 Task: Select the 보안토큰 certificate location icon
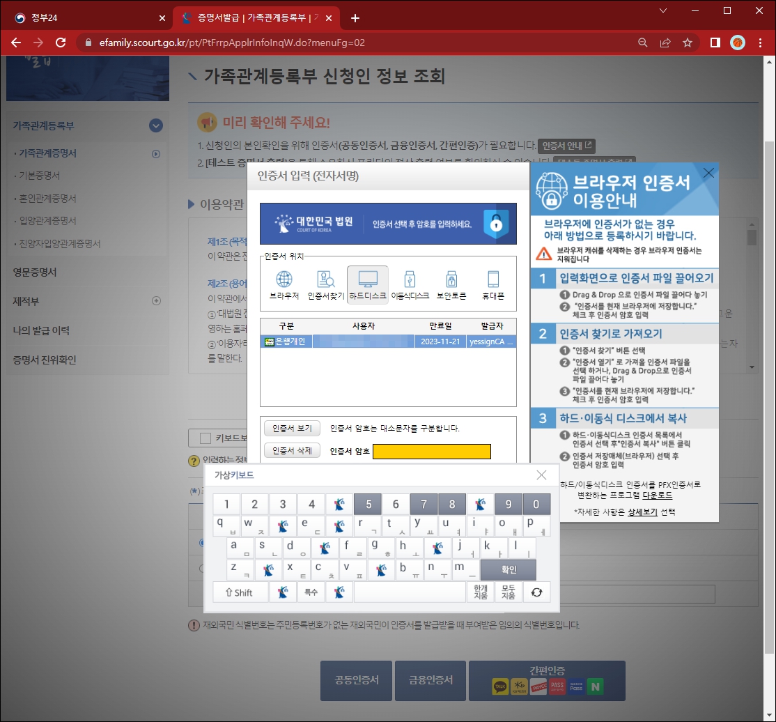tap(451, 285)
